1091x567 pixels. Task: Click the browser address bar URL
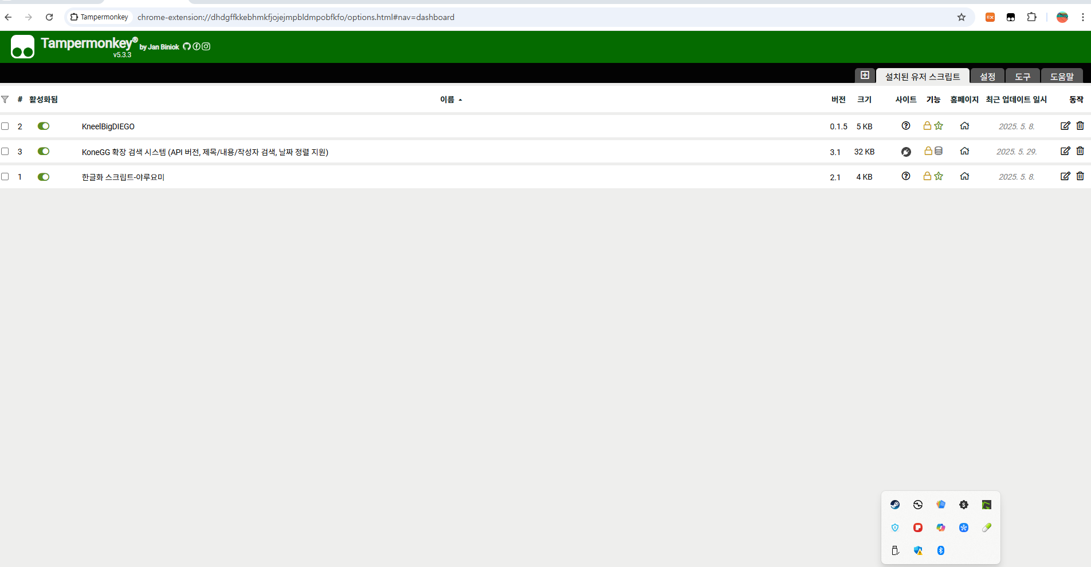coord(296,17)
